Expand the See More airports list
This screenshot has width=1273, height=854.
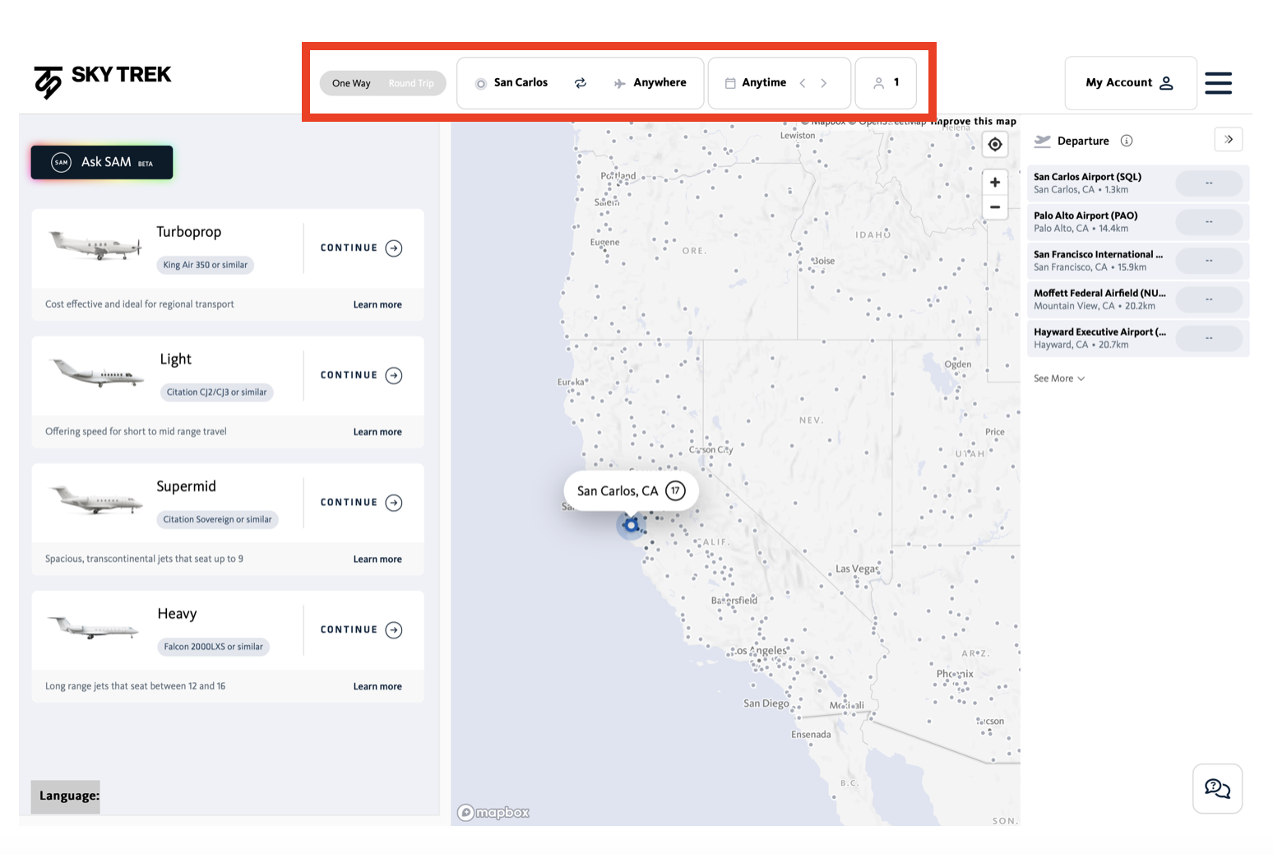point(1059,378)
